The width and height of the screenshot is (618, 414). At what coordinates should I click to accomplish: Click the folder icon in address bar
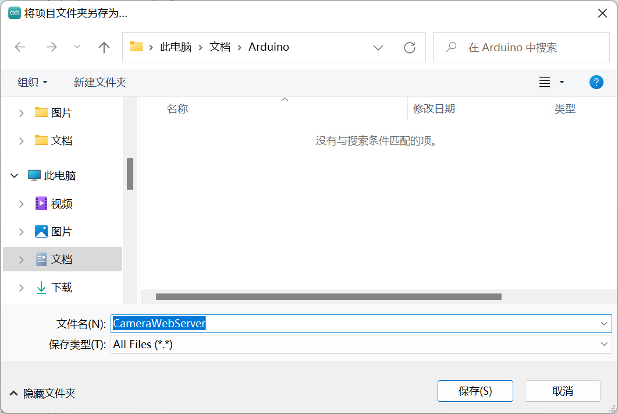[136, 47]
